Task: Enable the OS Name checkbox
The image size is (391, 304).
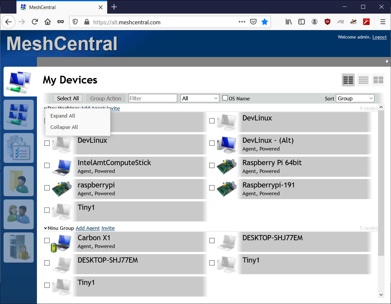Action: [x=225, y=98]
